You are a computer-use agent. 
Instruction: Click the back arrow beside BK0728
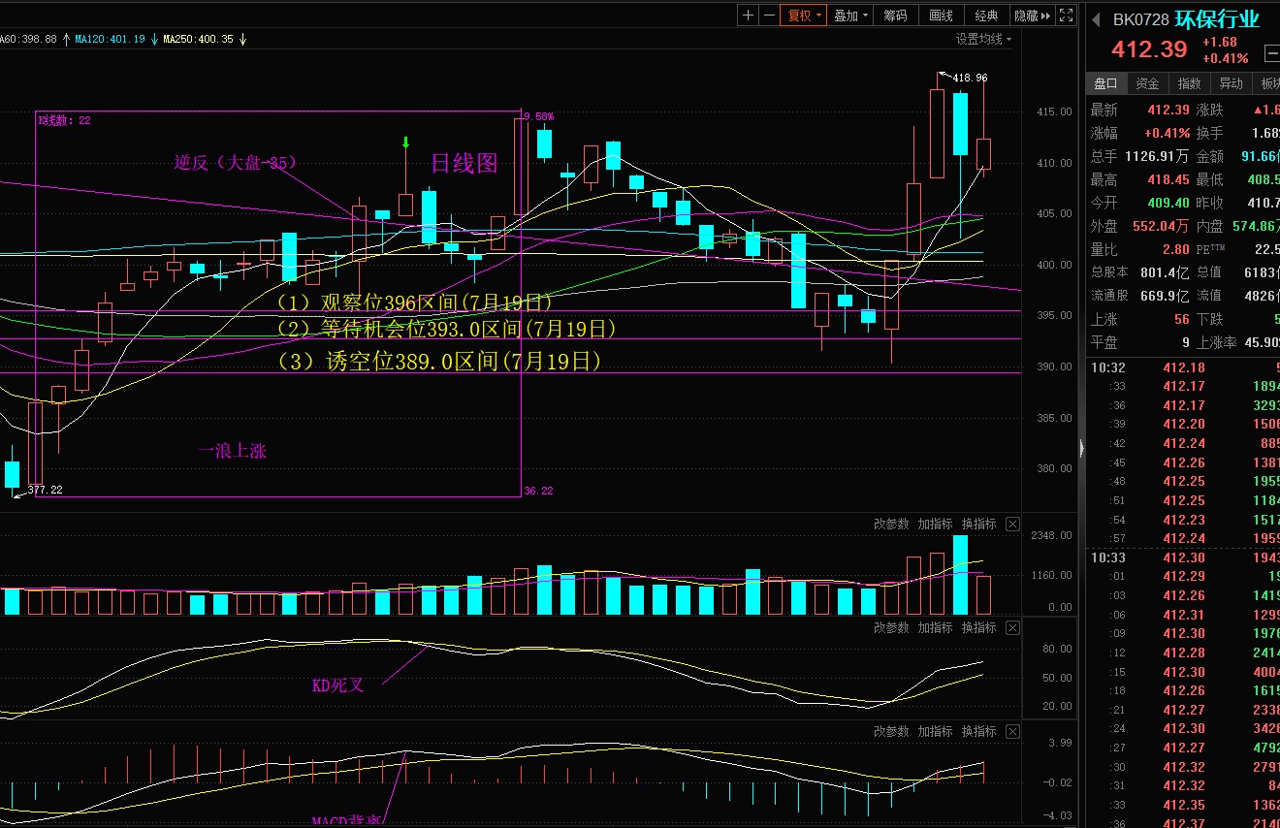tap(1096, 20)
